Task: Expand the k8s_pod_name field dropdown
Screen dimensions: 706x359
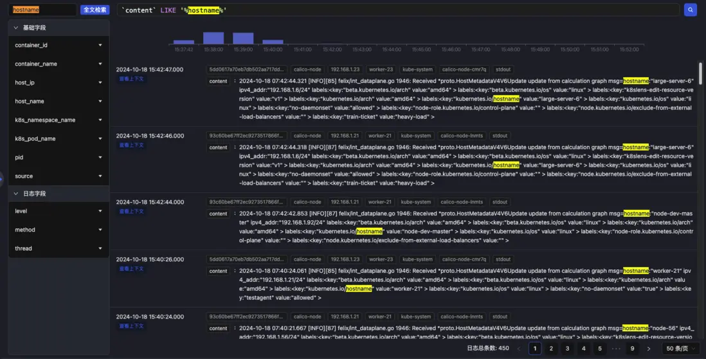Action: tap(100, 139)
